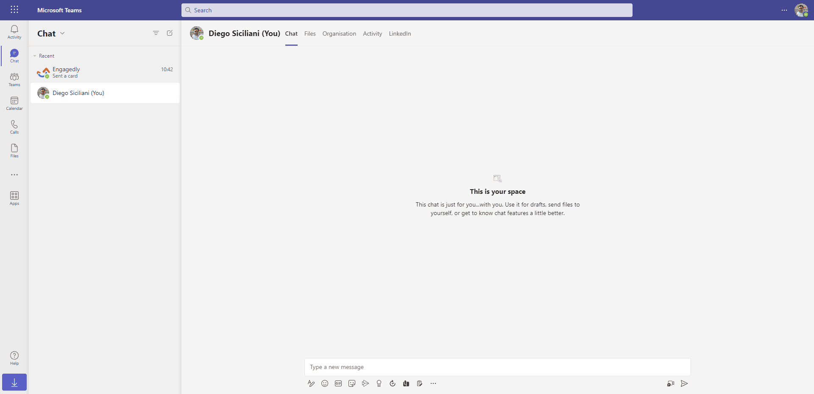Open the Viva Learning books icon
814x394 pixels.
406,383
